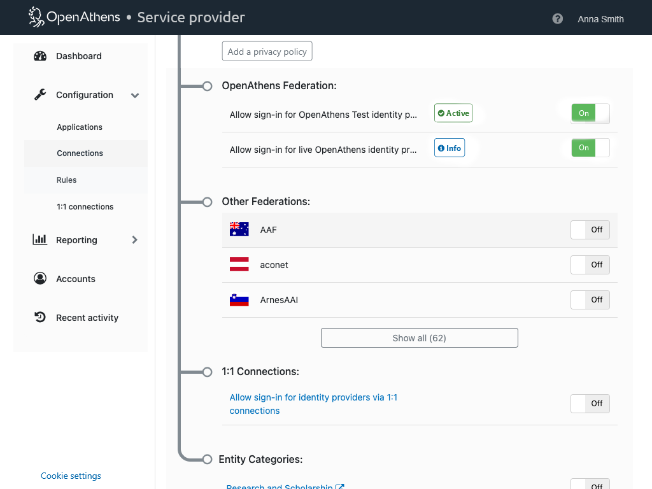Click the Dashboard gauge icon
This screenshot has width=652, height=489.
click(x=40, y=56)
